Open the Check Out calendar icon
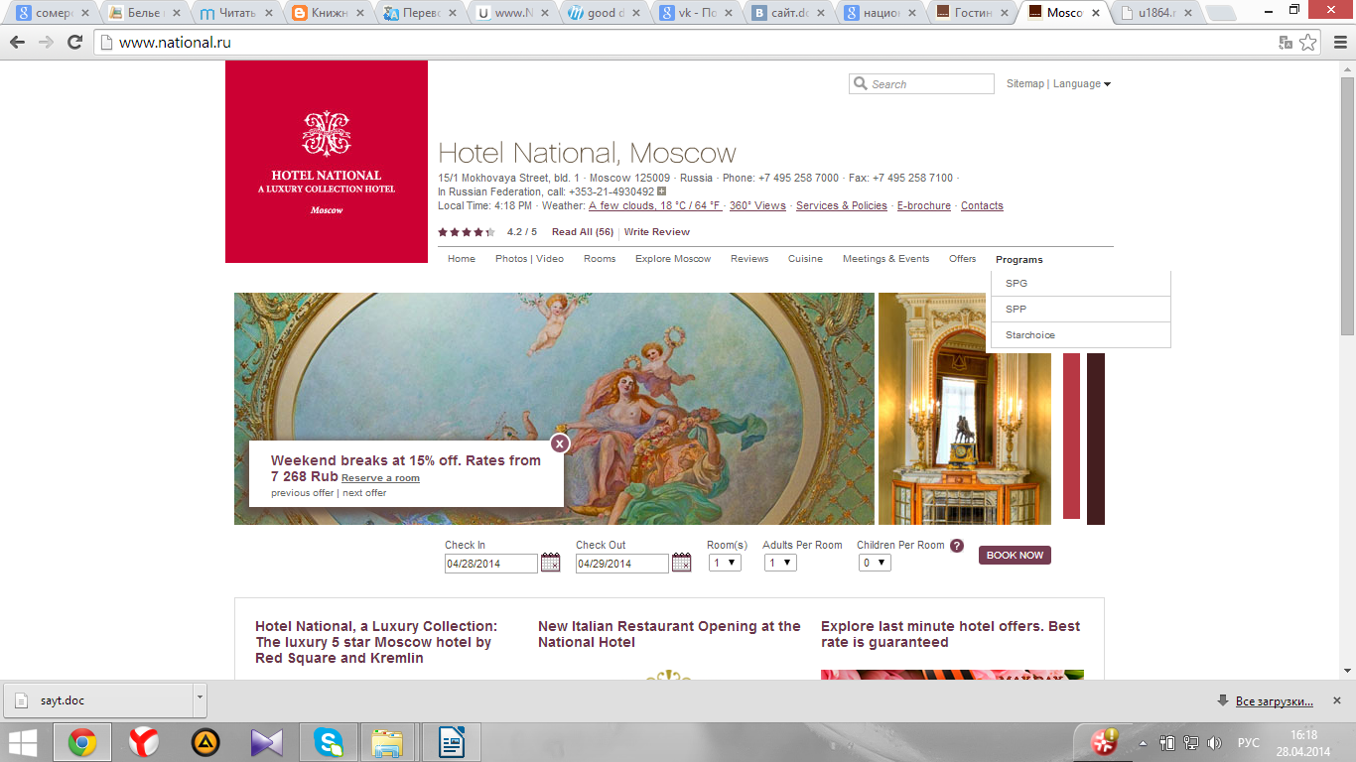Image resolution: width=1356 pixels, height=762 pixels. point(681,563)
